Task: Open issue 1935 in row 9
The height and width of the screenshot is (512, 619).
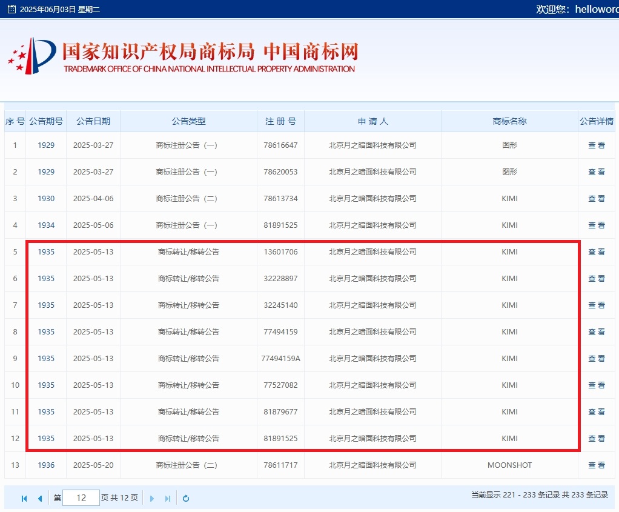Action: click(46, 358)
